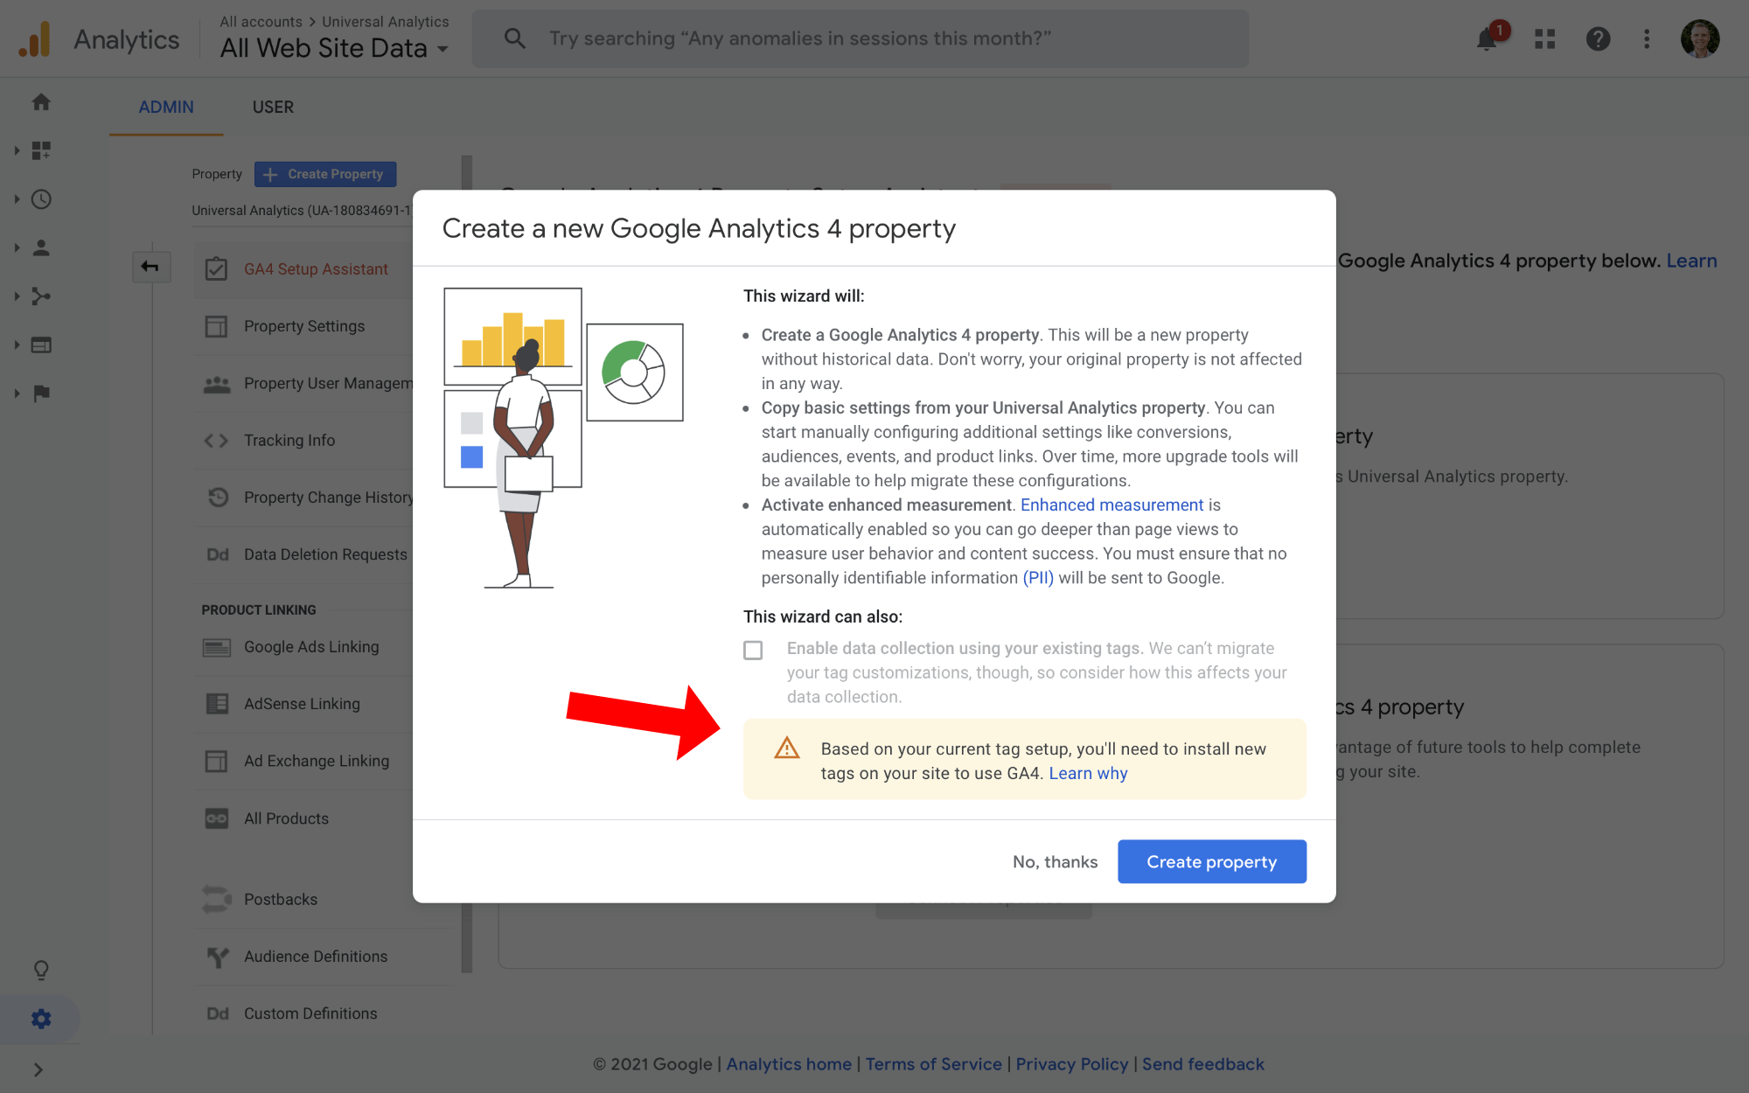This screenshot has height=1093, width=1749.
Task: Click the Ad Exchange Linking icon
Action: pyautogui.click(x=216, y=762)
